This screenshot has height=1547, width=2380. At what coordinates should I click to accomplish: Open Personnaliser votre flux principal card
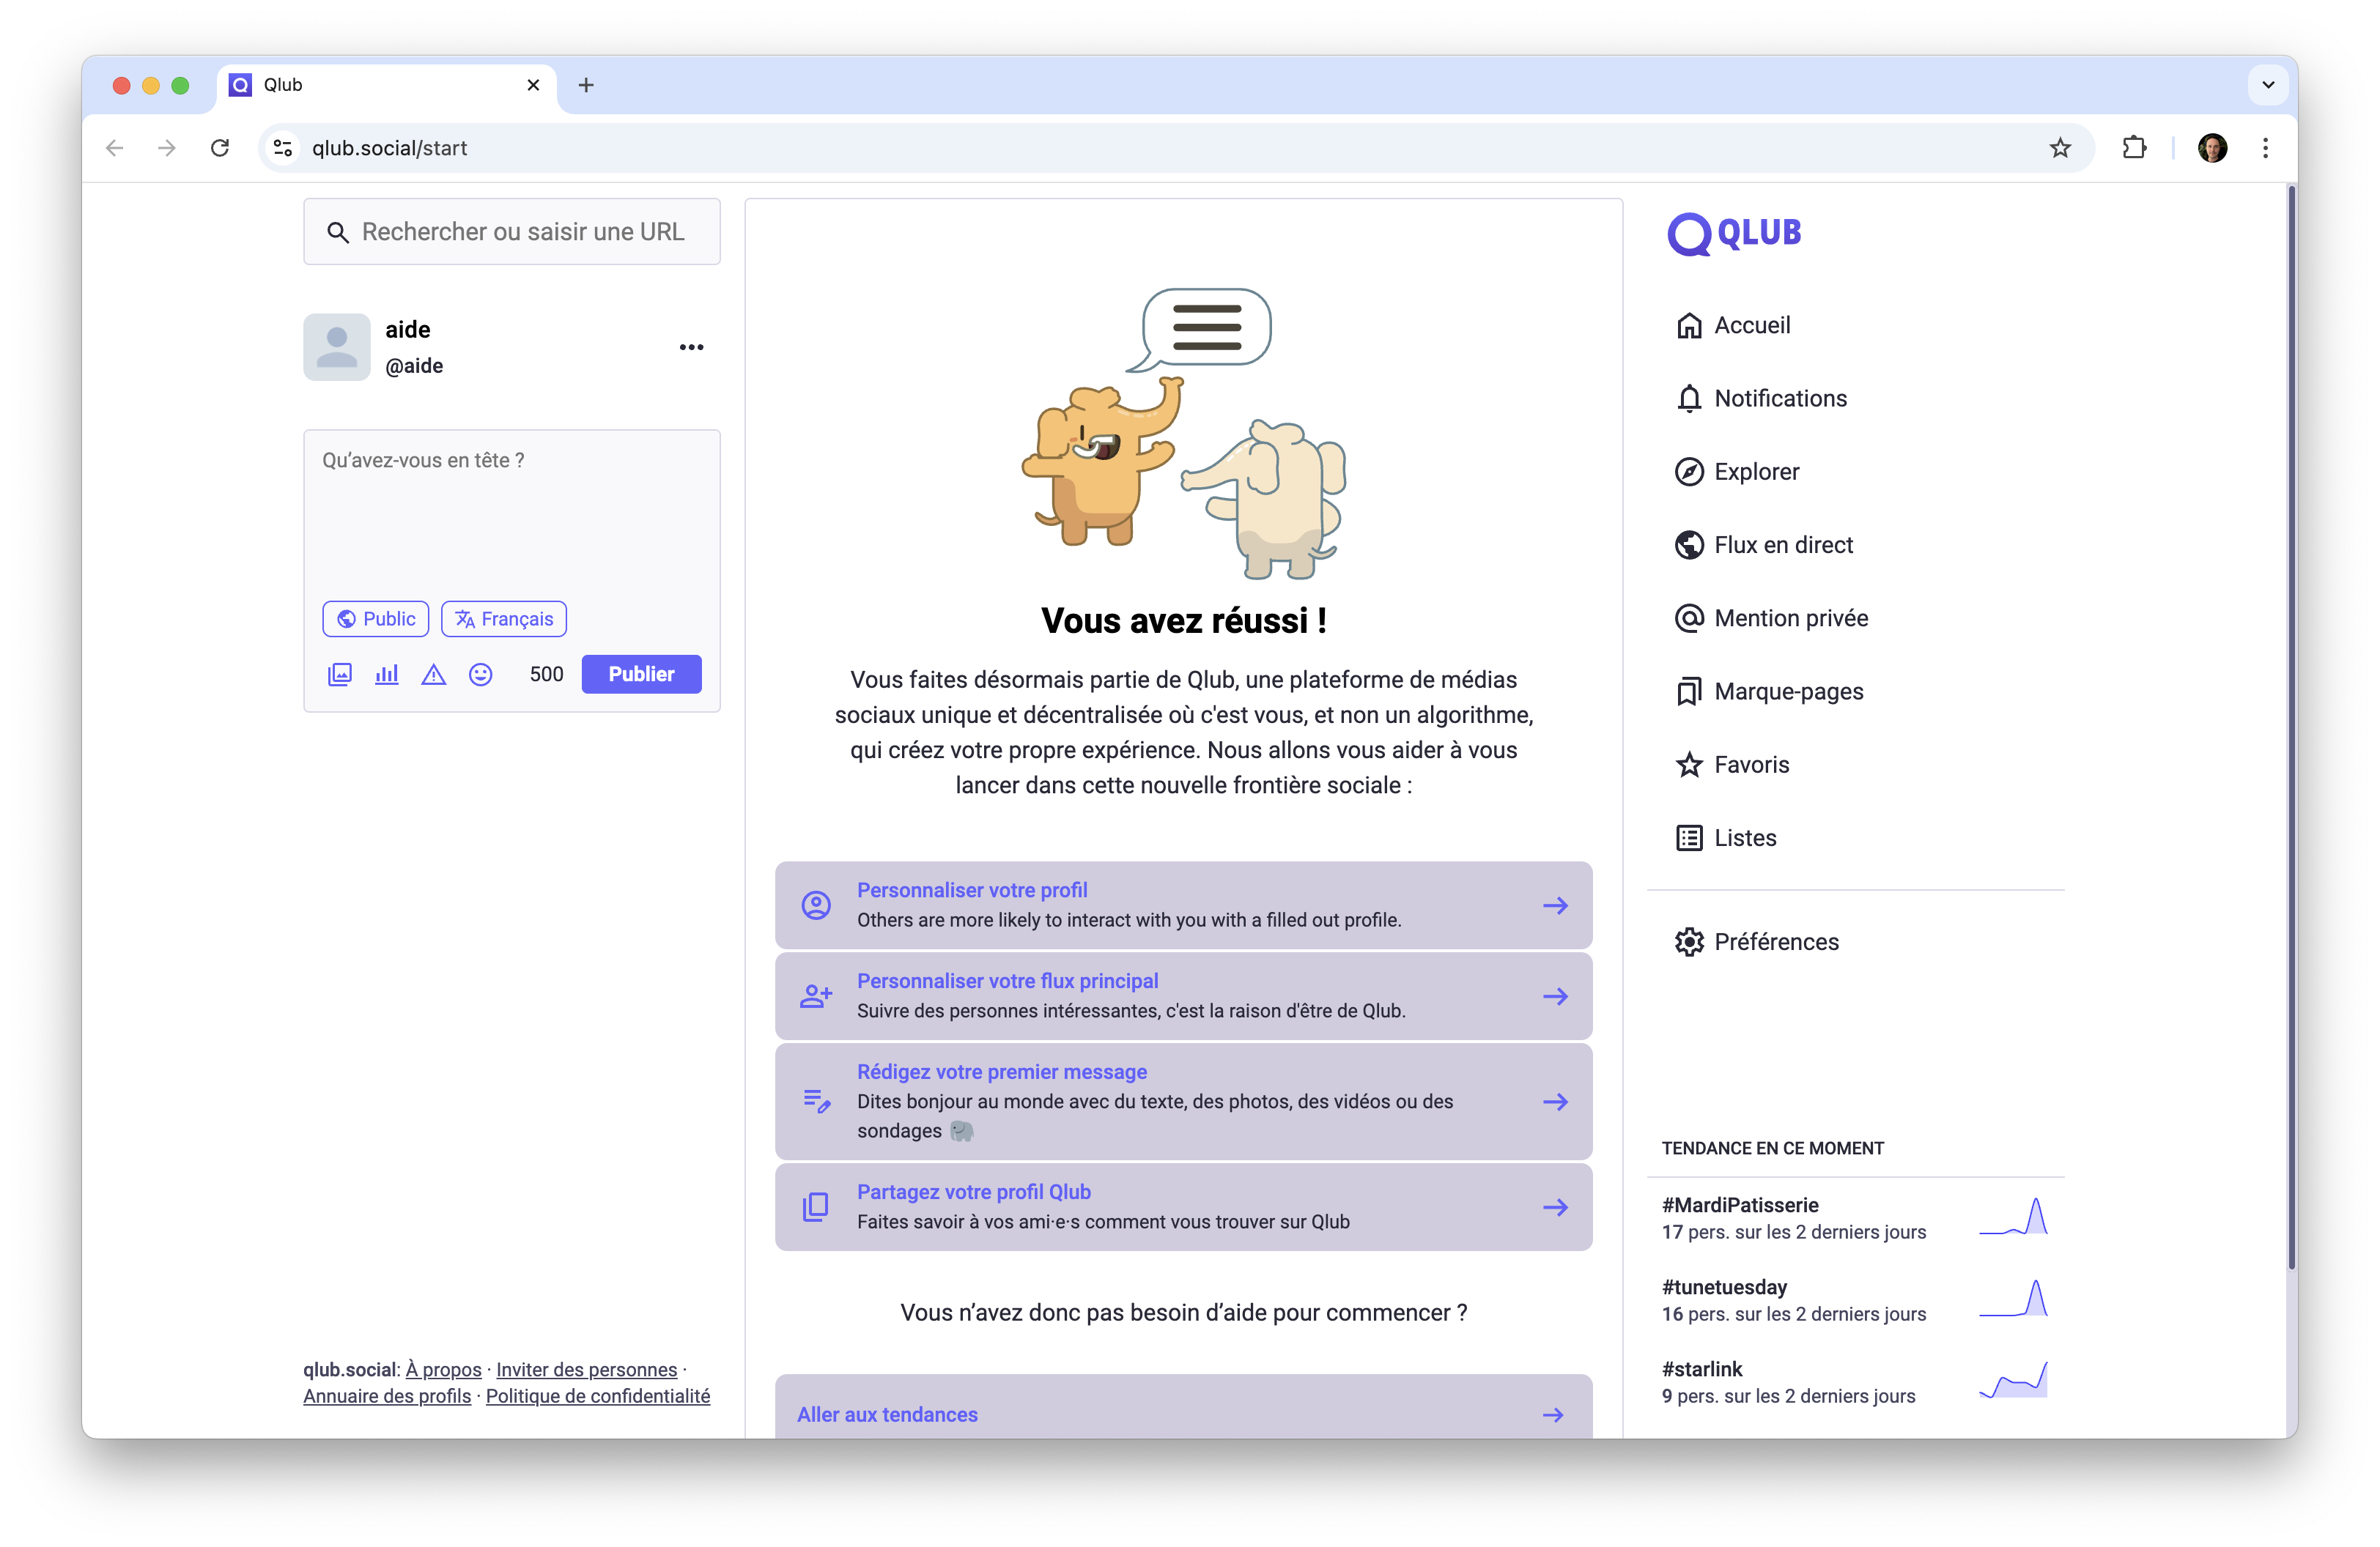point(1183,998)
